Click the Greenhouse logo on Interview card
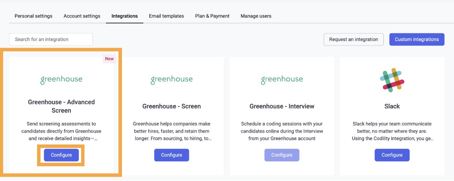The height and width of the screenshot is (181, 454). 282,80
